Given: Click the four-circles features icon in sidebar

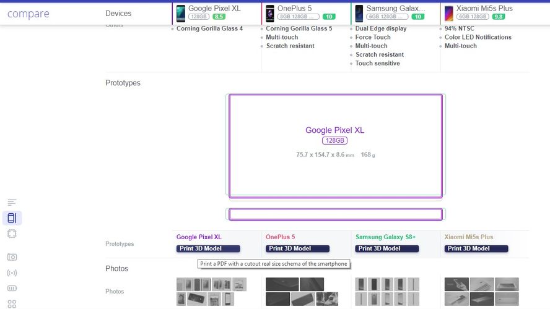Looking at the screenshot, I should point(12,303).
